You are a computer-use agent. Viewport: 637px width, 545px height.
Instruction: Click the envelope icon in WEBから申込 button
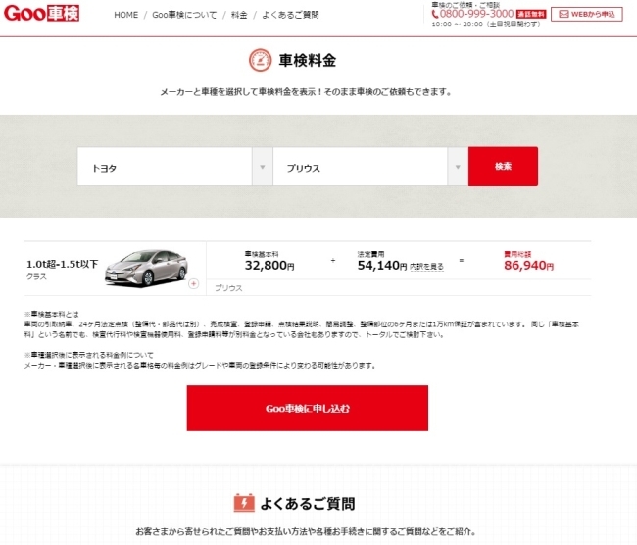563,15
